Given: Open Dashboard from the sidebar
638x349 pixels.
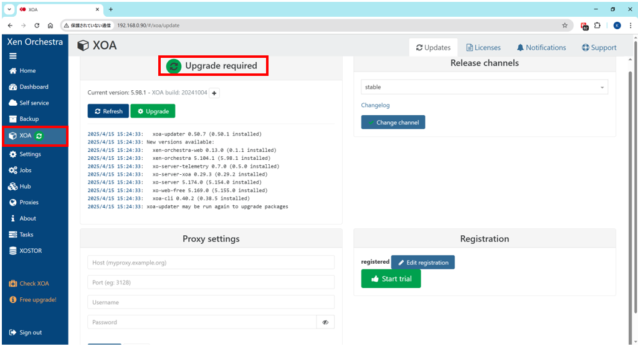Looking at the screenshot, I should (x=33, y=87).
